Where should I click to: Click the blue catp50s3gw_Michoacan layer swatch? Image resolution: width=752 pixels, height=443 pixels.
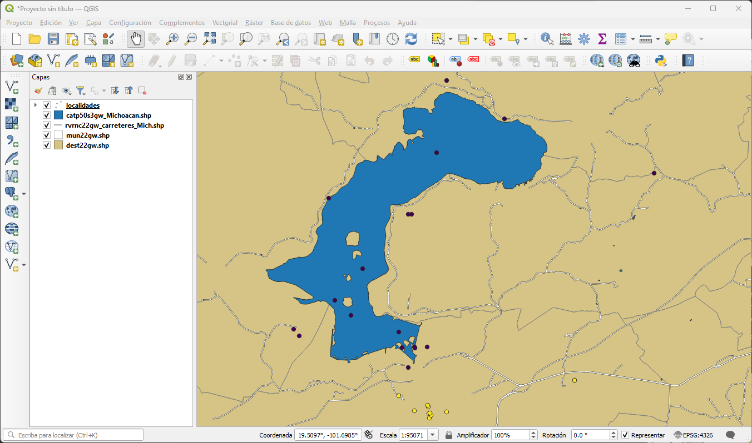[59, 115]
